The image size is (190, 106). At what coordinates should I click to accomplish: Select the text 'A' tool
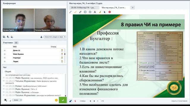(x=95, y=12)
